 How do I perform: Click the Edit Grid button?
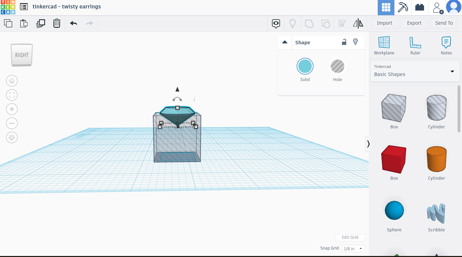tap(350, 237)
